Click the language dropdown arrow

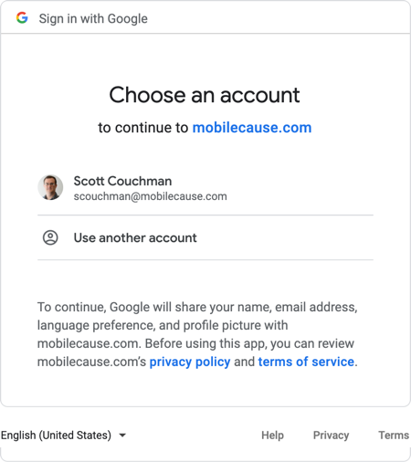click(122, 436)
